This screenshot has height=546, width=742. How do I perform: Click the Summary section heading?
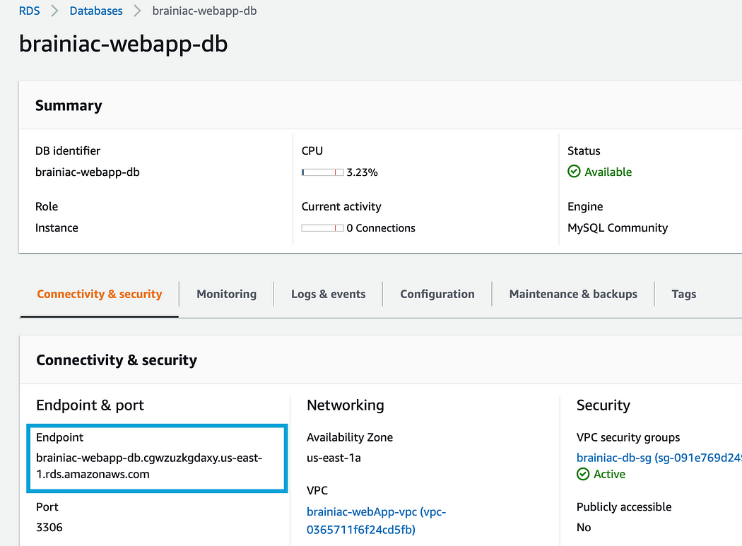pyautogui.click(x=69, y=105)
